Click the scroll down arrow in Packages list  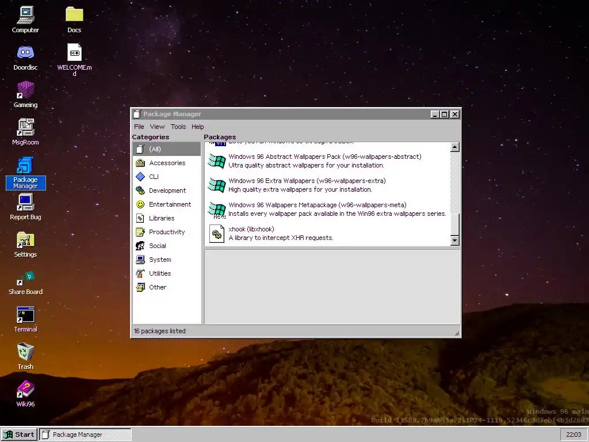(x=454, y=241)
